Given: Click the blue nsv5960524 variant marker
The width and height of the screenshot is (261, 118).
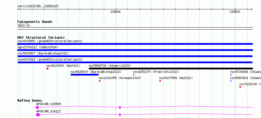Looking at the screenshot, I should point(231,81).
